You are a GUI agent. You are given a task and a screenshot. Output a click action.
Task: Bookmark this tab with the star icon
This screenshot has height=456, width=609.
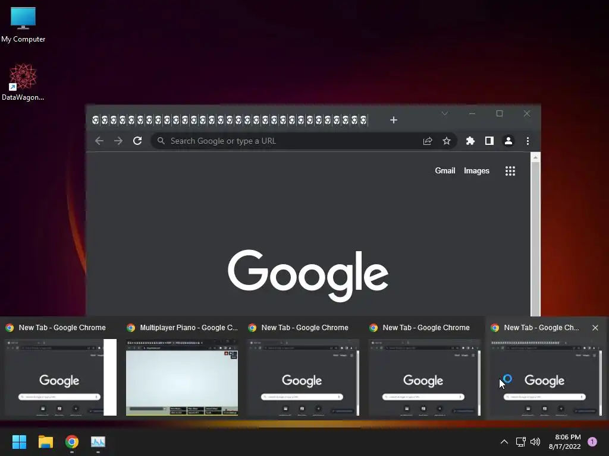click(447, 141)
